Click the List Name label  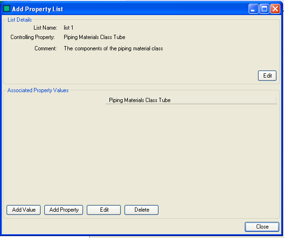[x=45, y=28]
